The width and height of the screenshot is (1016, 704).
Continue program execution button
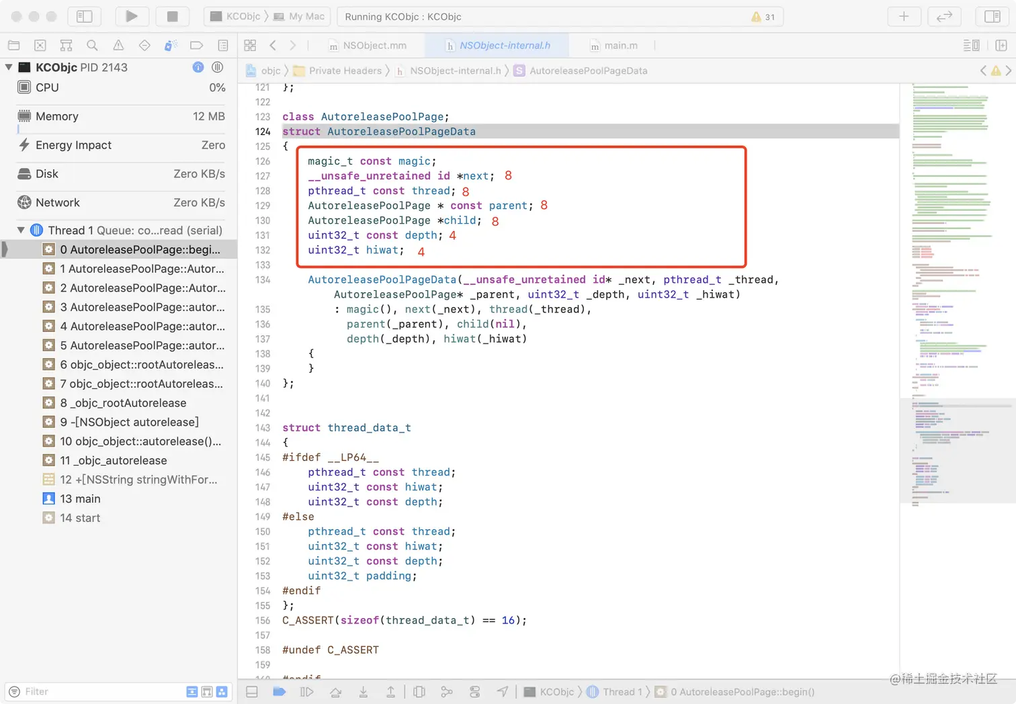tap(307, 692)
